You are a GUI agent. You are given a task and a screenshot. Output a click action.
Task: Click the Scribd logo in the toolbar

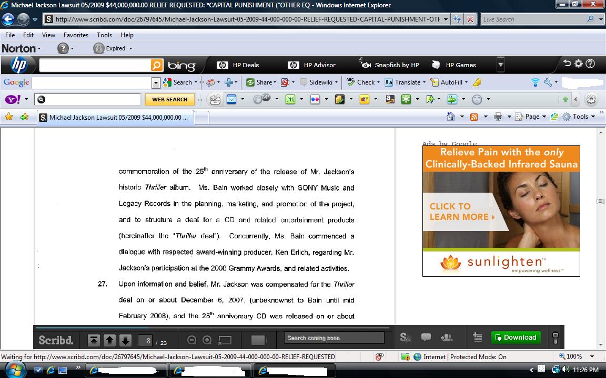(x=56, y=340)
